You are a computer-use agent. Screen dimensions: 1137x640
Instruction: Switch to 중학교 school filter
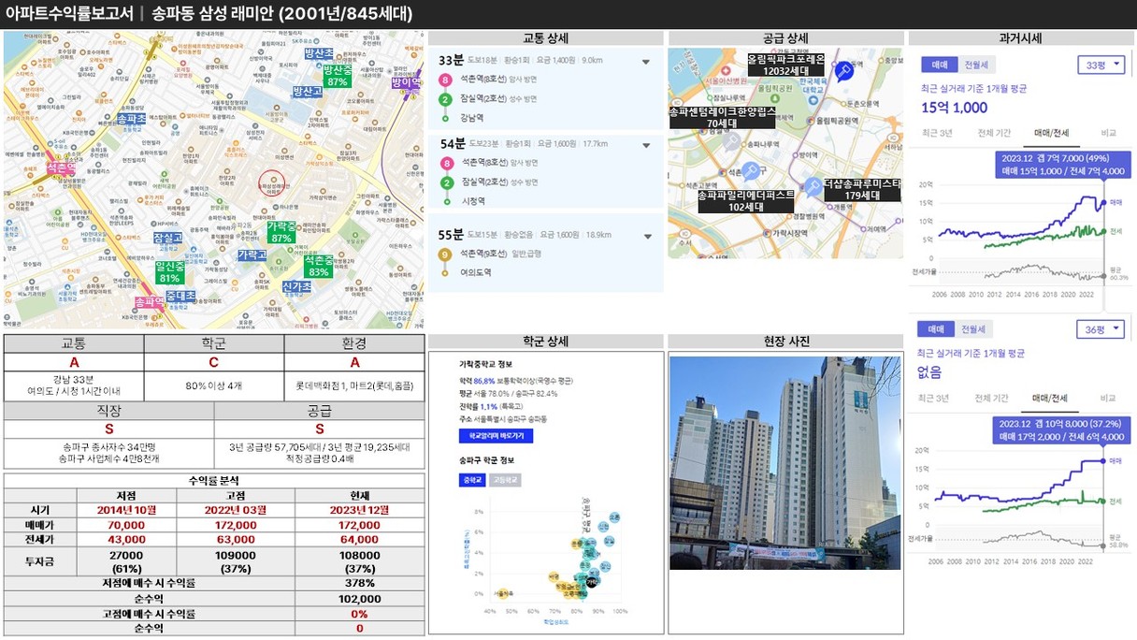click(473, 480)
